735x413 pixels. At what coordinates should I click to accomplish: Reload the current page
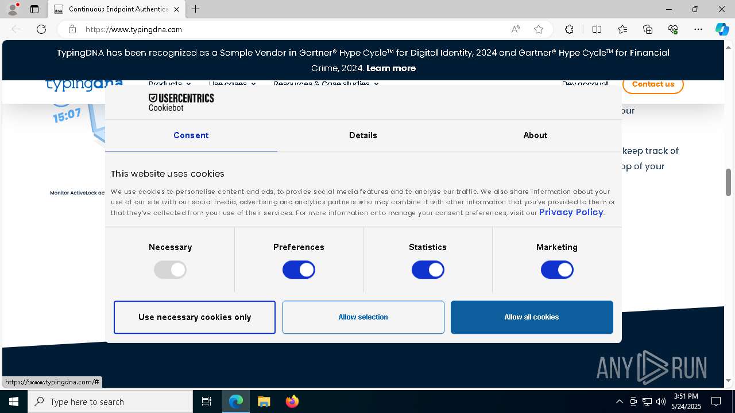[41, 29]
